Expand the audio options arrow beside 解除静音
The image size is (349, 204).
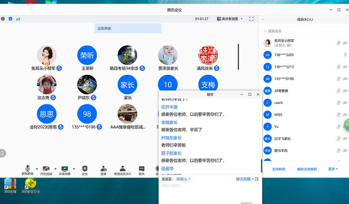37,168
